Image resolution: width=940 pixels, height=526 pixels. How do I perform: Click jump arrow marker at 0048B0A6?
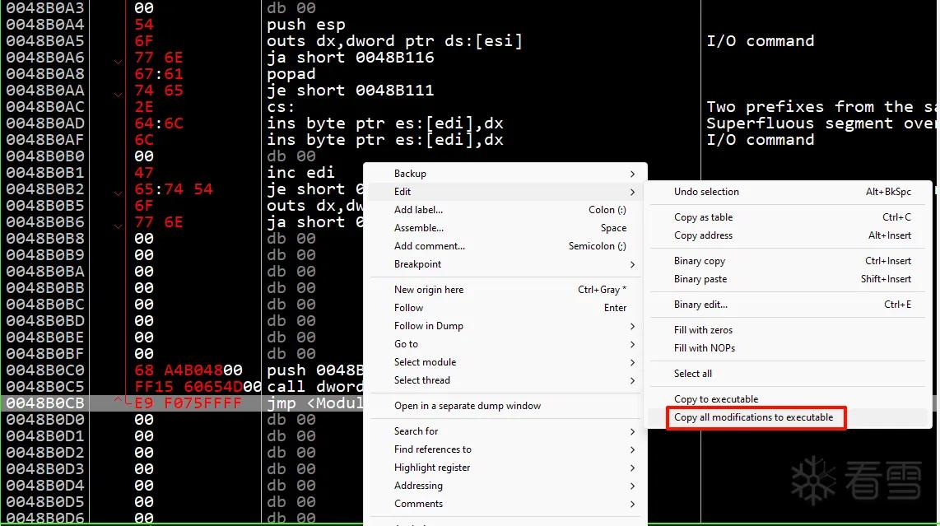[118, 61]
